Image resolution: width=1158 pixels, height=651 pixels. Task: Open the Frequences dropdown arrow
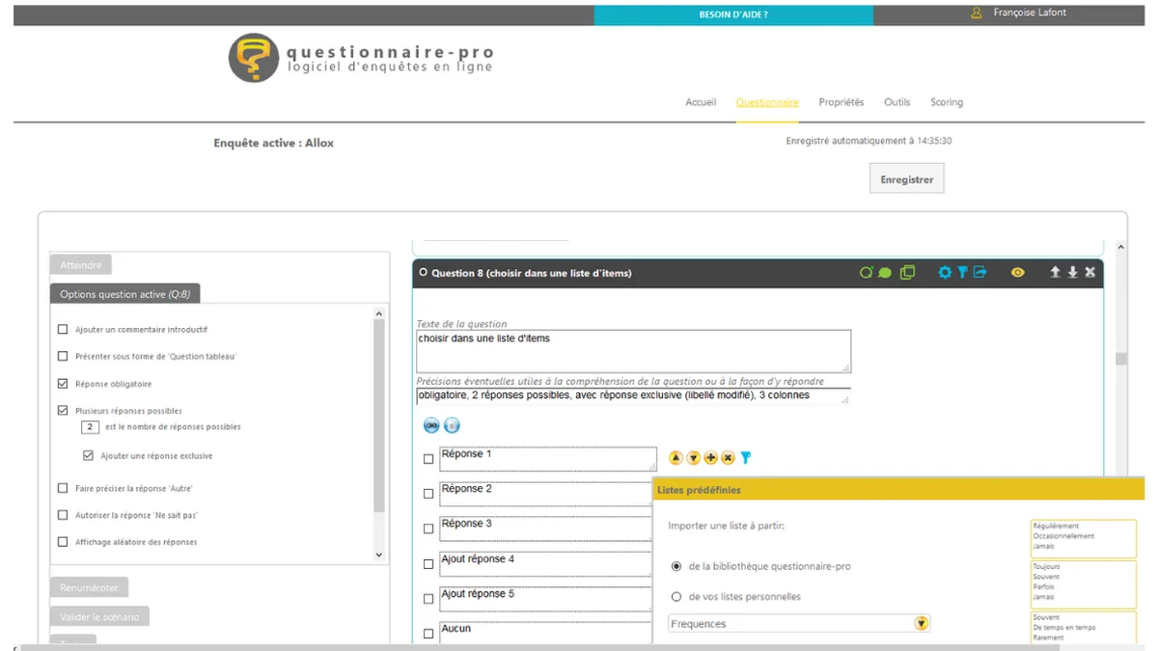(x=922, y=624)
